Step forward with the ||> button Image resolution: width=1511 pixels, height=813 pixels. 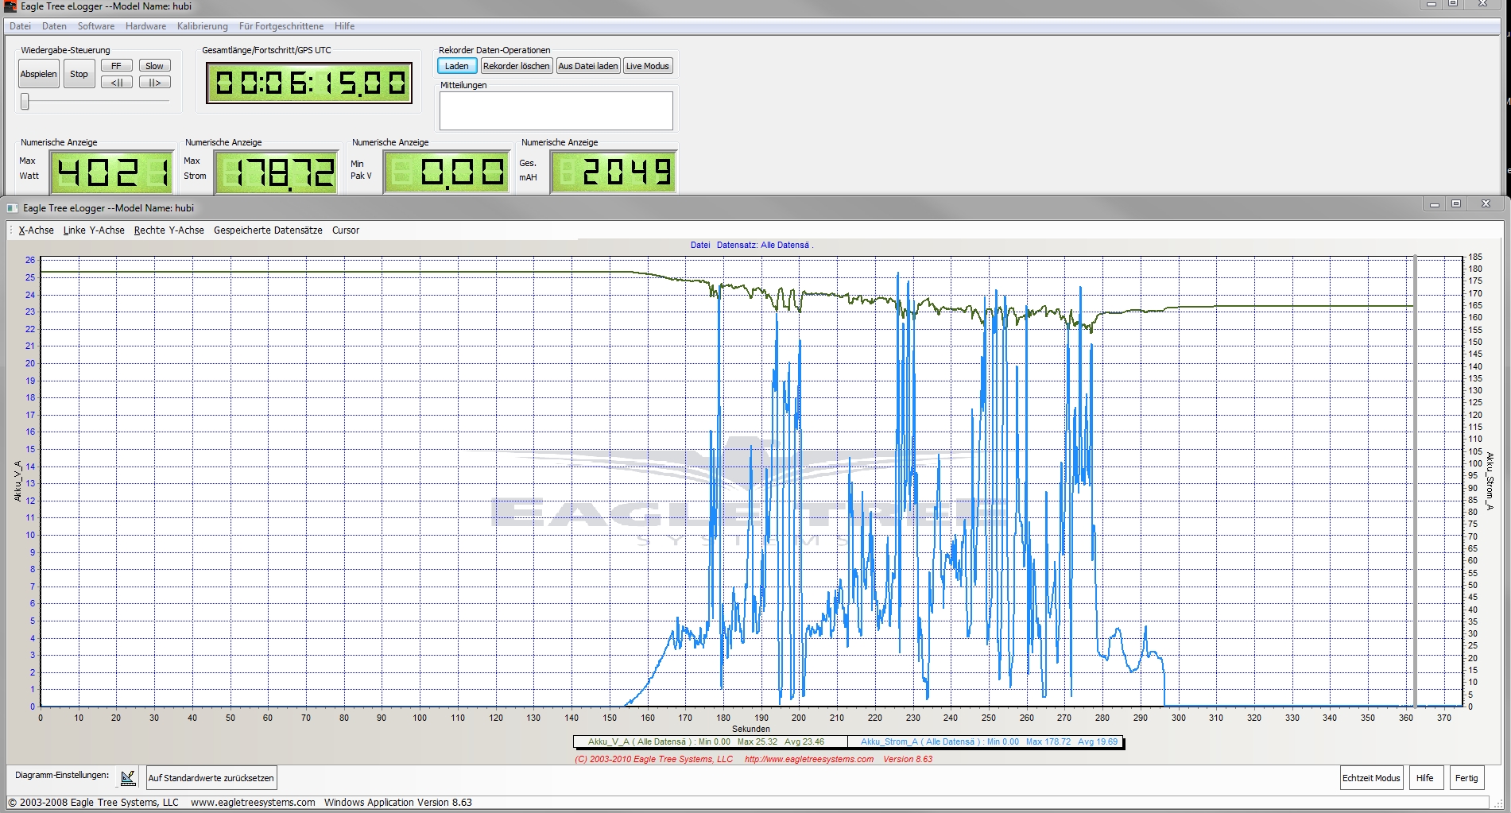(x=154, y=83)
